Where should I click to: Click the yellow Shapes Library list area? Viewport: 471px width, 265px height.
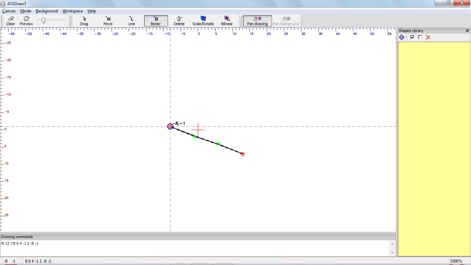point(434,149)
